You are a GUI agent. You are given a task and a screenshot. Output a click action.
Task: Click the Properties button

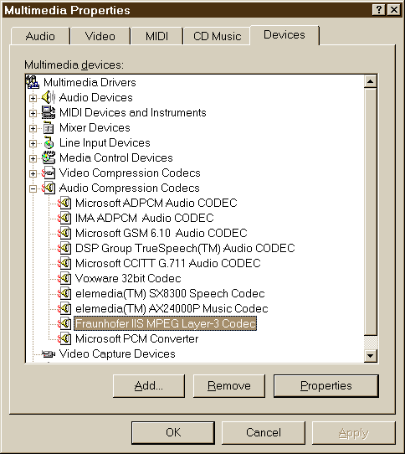pyautogui.click(x=326, y=385)
